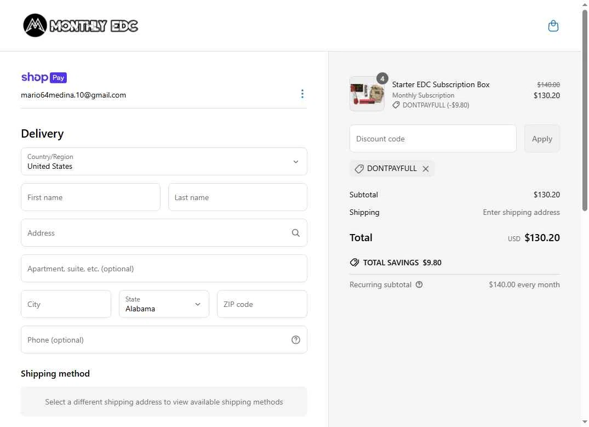
Task: Click the Monthly EDC logo
Action: (81, 26)
